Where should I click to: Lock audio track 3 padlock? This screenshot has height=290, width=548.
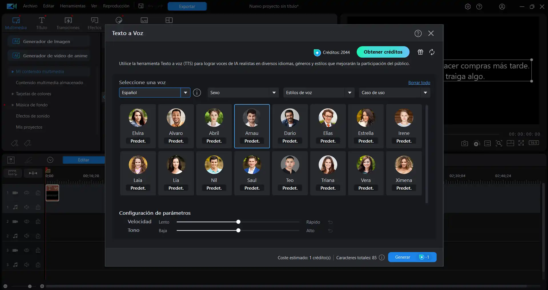[38, 265]
